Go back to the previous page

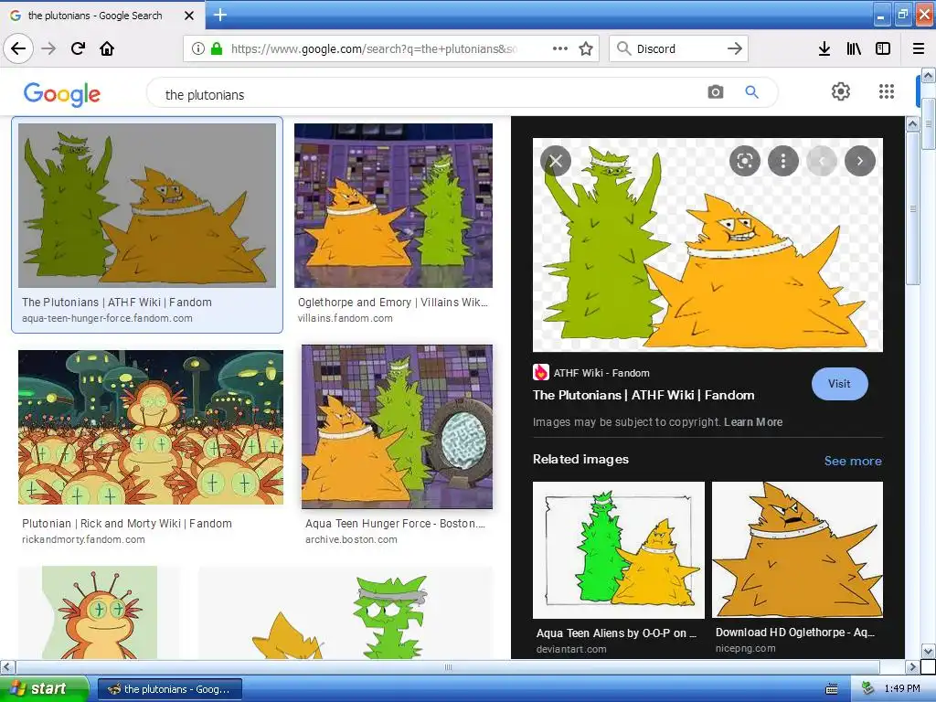pos(18,48)
